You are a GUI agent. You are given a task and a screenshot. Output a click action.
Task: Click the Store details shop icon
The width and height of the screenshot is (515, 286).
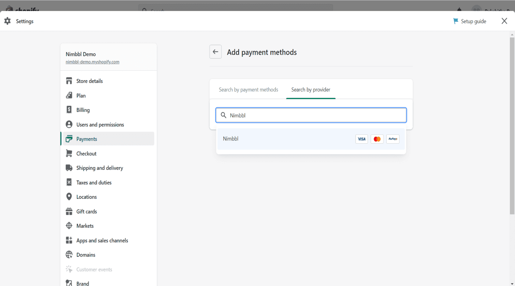[x=69, y=81]
